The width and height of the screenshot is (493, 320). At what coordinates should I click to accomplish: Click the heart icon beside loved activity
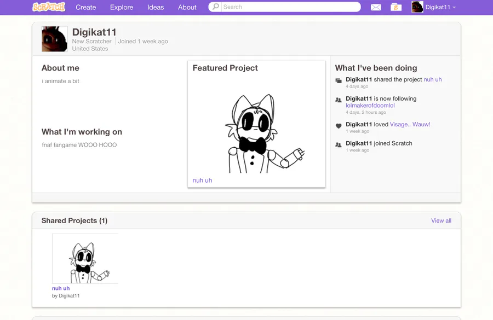(x=339, y=126)
